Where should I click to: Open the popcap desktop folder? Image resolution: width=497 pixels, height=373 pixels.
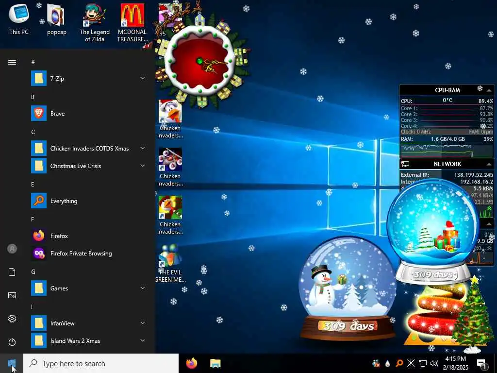pyautogui.click(x=56, y=19)
